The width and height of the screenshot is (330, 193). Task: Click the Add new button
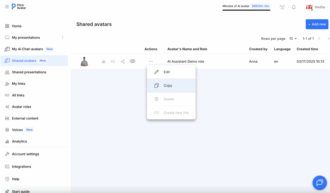pos(317,24)
